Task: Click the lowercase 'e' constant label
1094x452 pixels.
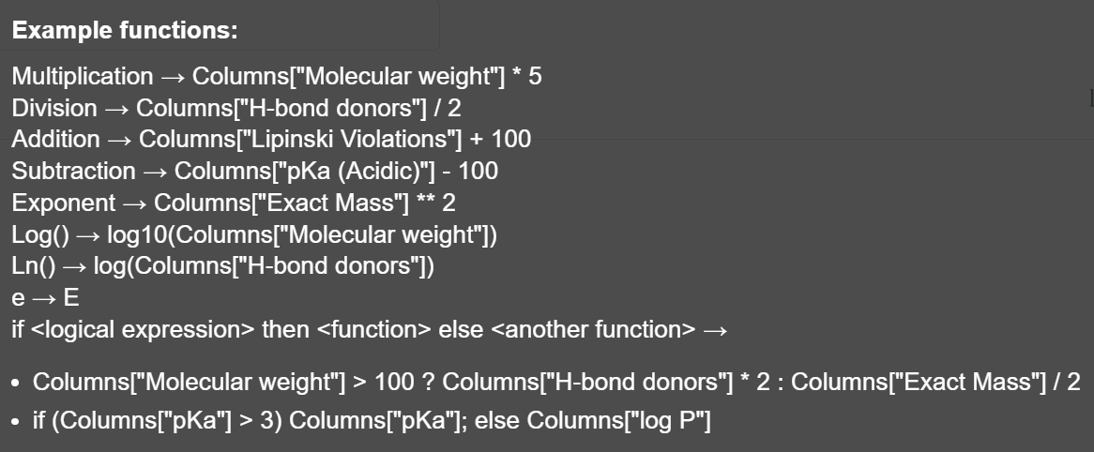Action: 18,298
